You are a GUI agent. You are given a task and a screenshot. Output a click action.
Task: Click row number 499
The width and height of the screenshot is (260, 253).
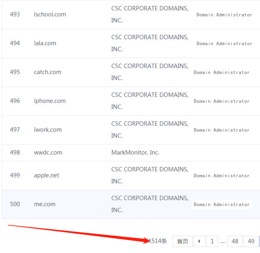(15, 175)
